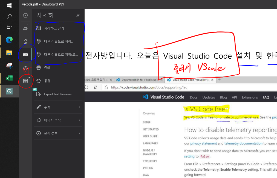The image size is (277, 178).
Task: Click Drawboard logo at sidebar top
Action: pos(25,15)
